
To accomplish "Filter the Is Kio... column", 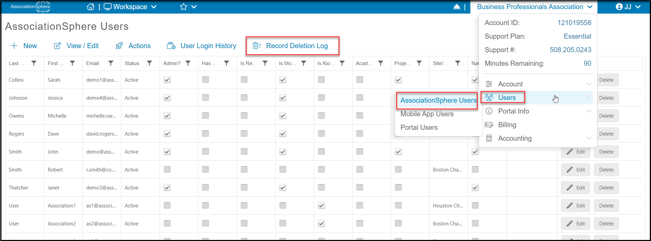I will 342,63.
